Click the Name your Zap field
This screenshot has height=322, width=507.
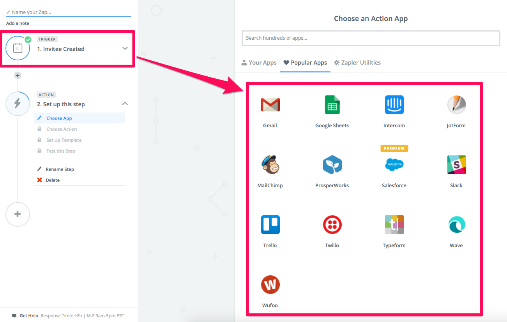pos(69,12)
